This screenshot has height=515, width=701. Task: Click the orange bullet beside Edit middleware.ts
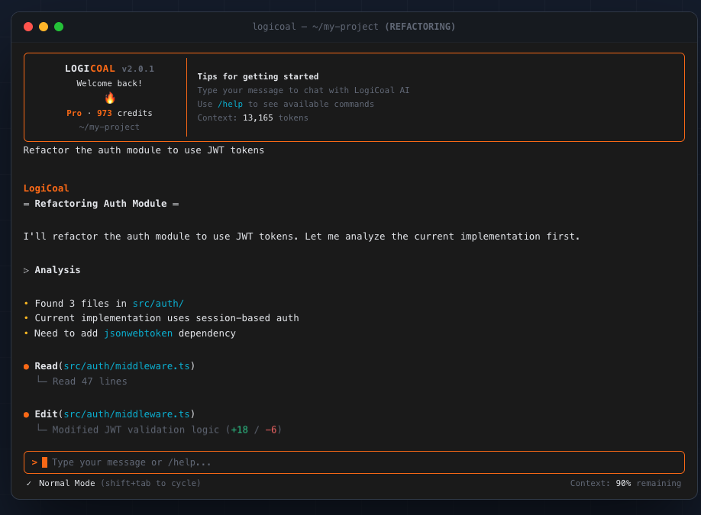[x=27, y=415]
